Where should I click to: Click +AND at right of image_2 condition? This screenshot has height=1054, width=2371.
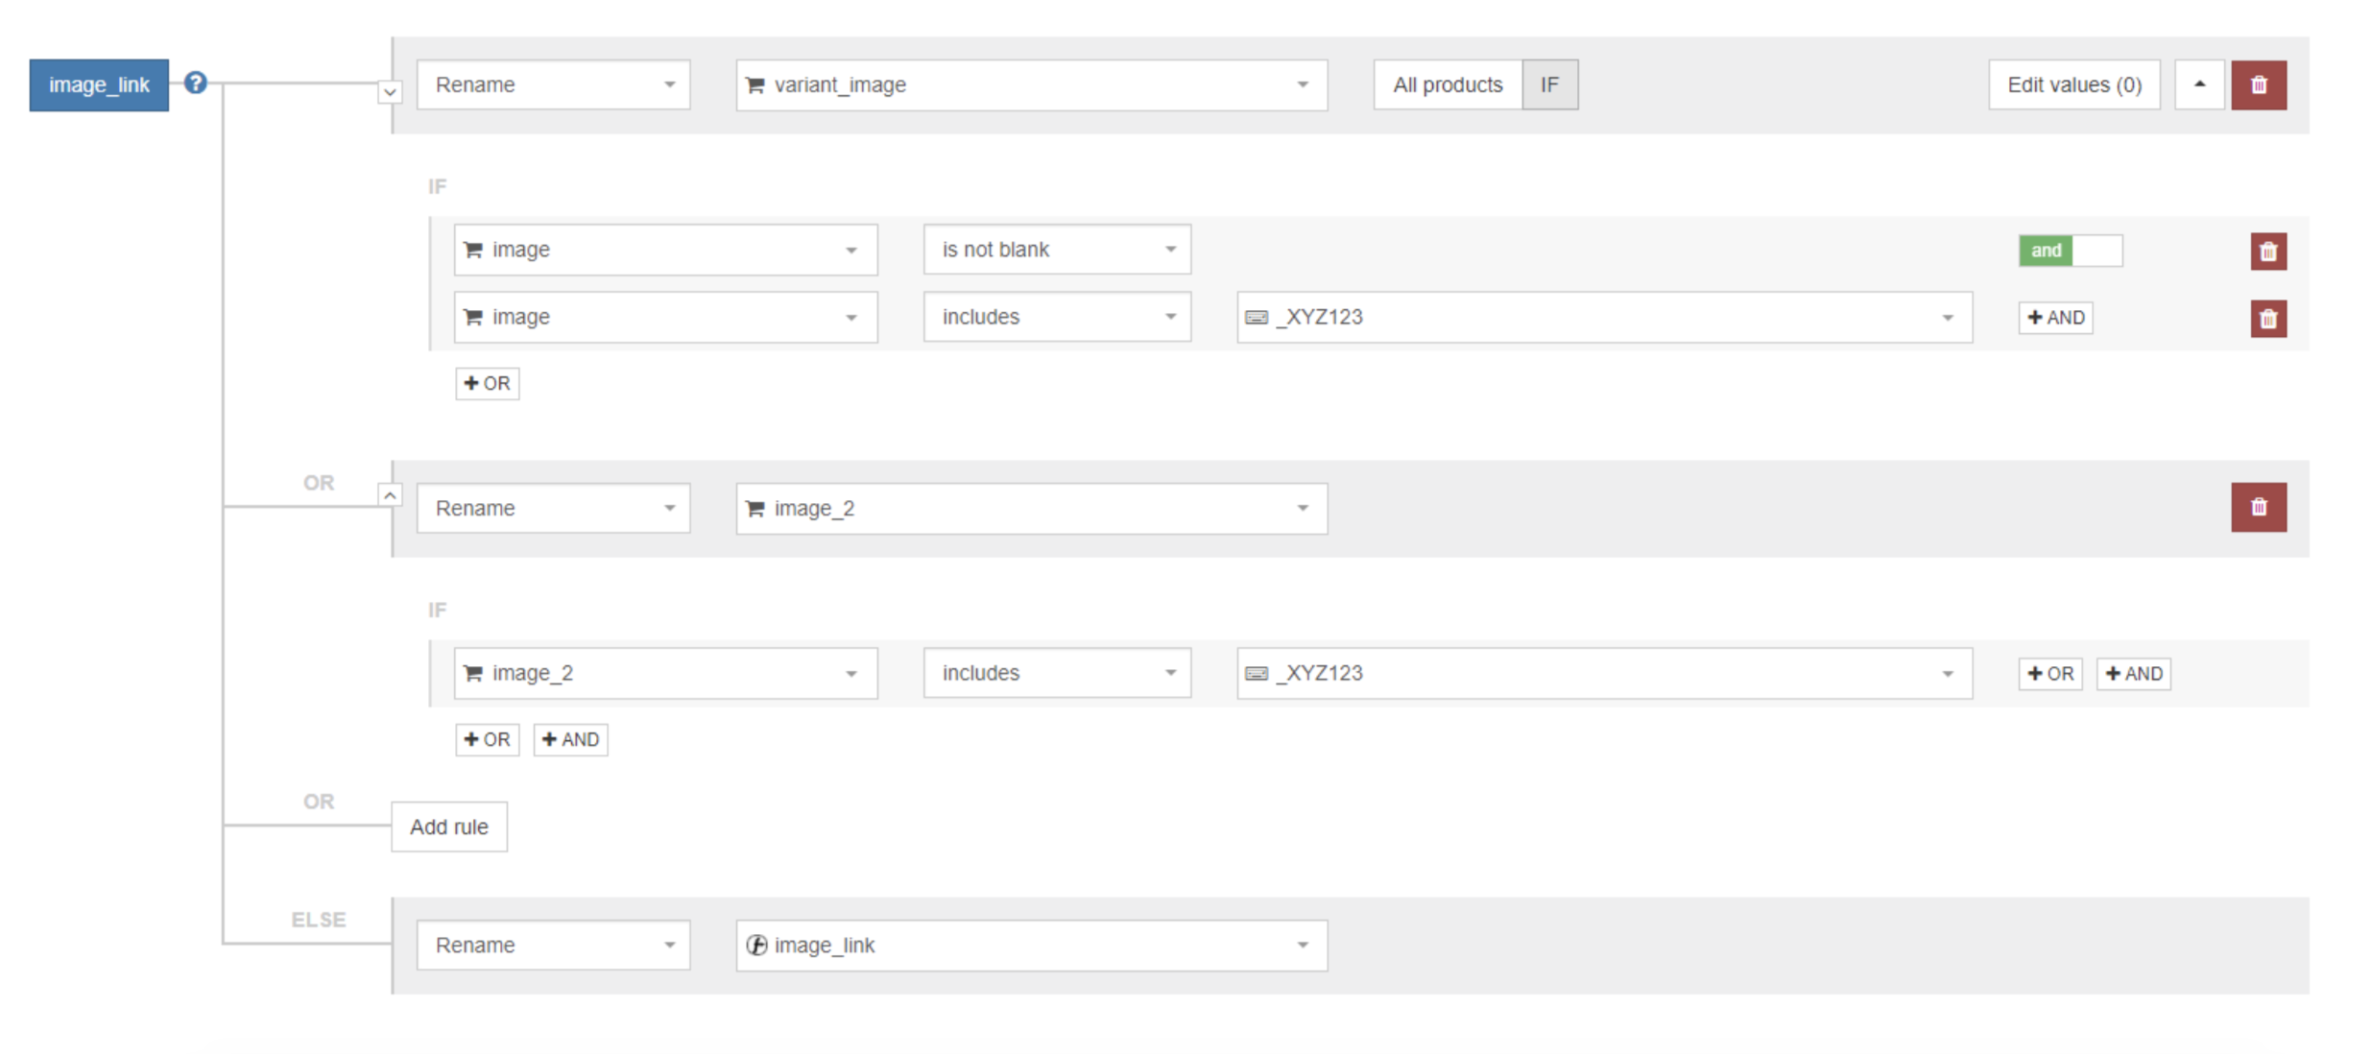pos(2133,674)
